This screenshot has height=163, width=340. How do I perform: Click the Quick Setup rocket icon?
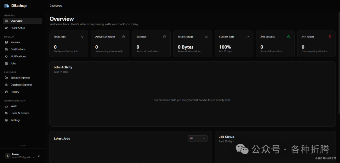(6, 28)
